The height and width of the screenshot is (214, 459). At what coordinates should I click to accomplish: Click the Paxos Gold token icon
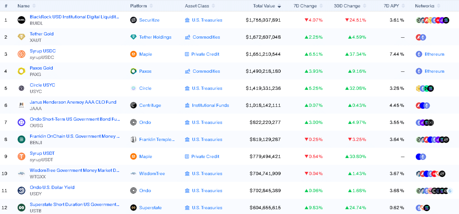(x=22, y=71)
